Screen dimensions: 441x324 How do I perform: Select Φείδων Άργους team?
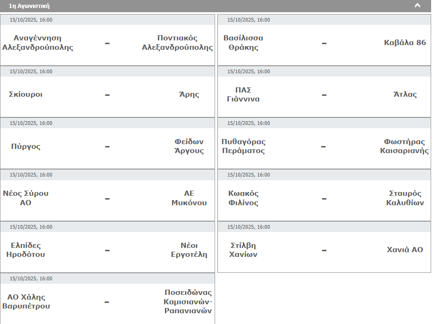[x=189, y=147]
